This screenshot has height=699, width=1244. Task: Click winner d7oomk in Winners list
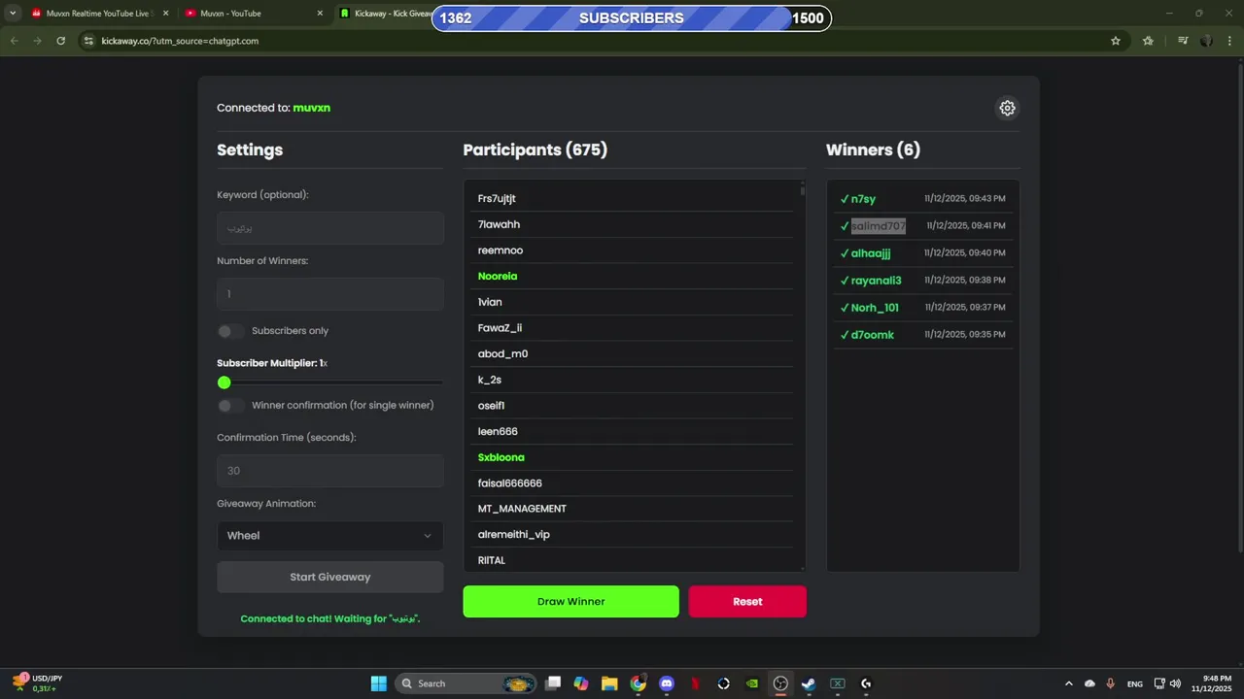[x=873, y=335]
